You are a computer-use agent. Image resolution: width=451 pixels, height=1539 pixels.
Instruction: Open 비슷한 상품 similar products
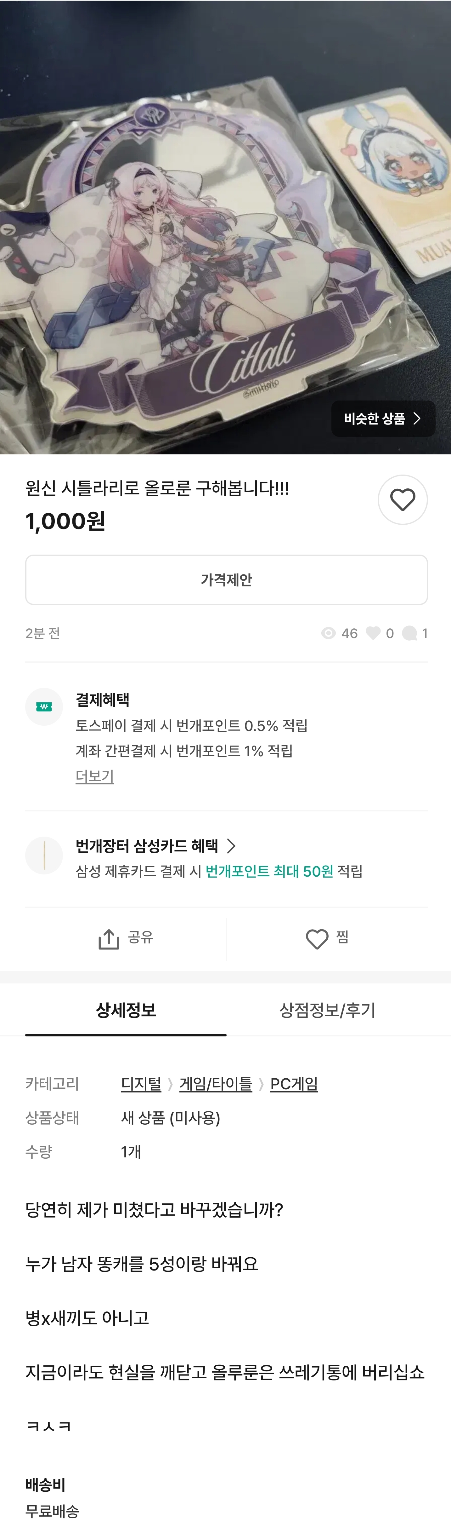pyautogui.click(x=382, y=419)
